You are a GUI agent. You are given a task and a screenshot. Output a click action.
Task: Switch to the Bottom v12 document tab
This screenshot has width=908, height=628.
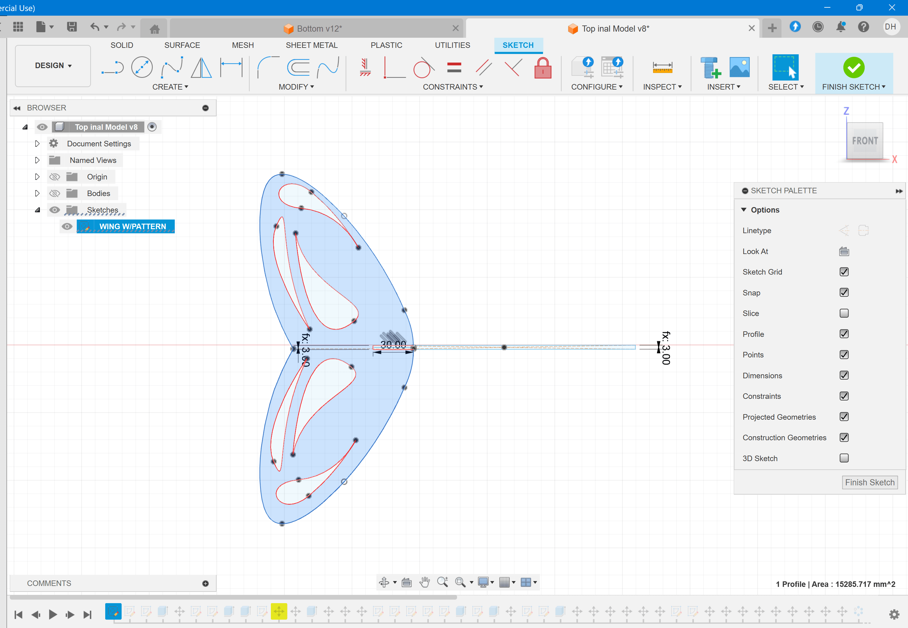tap(317, 28)
